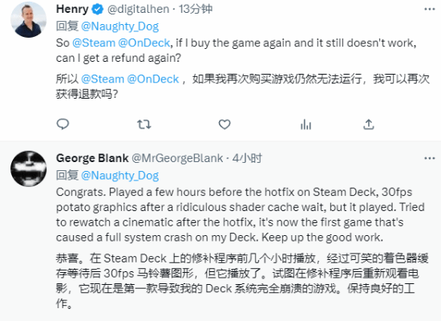Image resolution: width=441 pixels, height=321 pixels.
Task: Open @Naughty_Dog link in George's reply
Action: point(119,176)
